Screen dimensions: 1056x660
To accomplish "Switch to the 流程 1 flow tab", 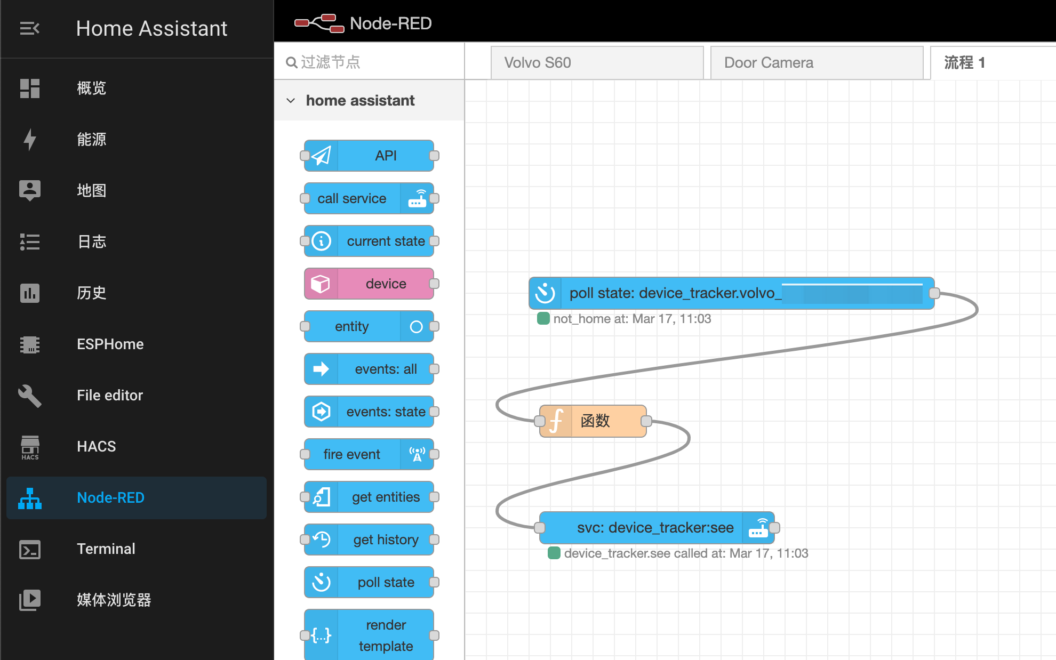I will tap(993, 63).
